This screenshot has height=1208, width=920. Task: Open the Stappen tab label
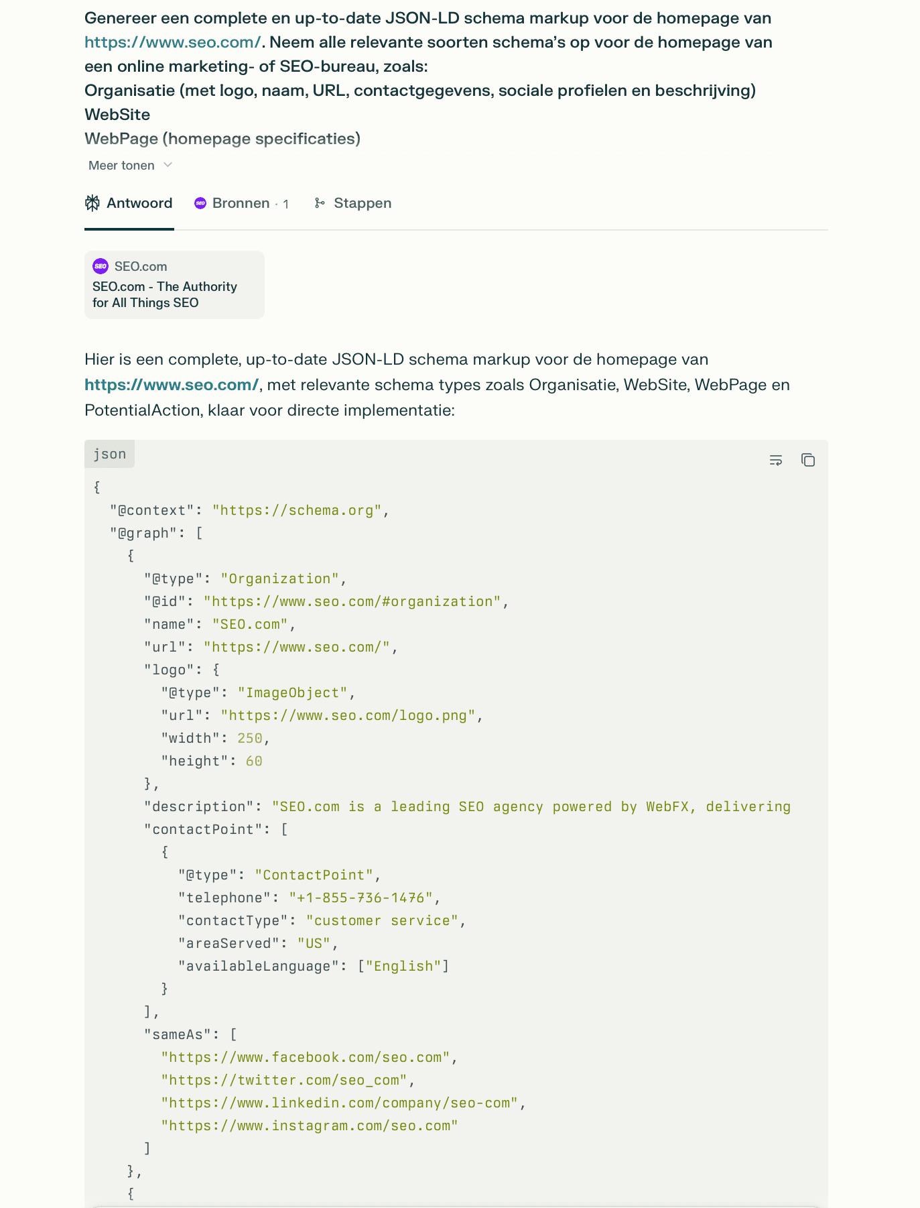click(363, 203)
